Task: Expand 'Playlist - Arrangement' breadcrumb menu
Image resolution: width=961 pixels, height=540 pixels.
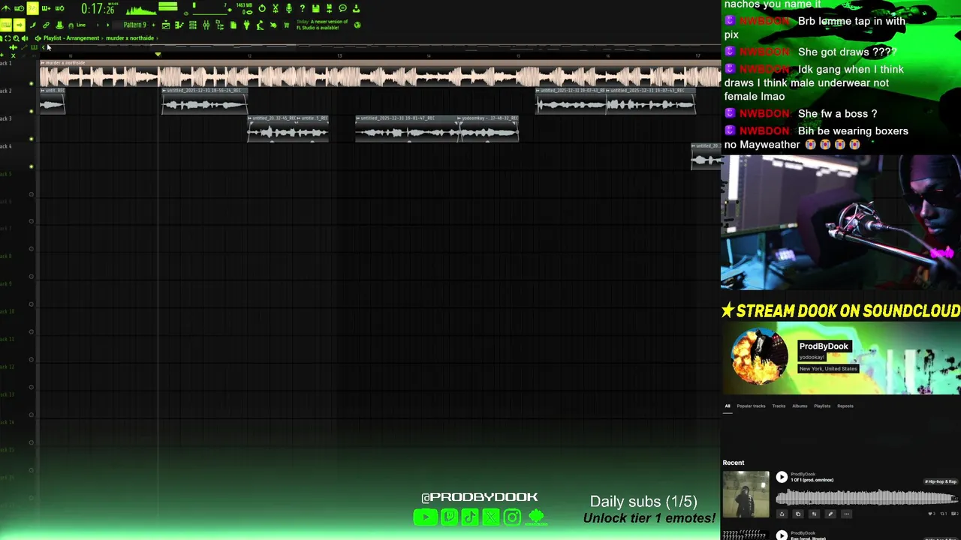Action: [71, 38]
